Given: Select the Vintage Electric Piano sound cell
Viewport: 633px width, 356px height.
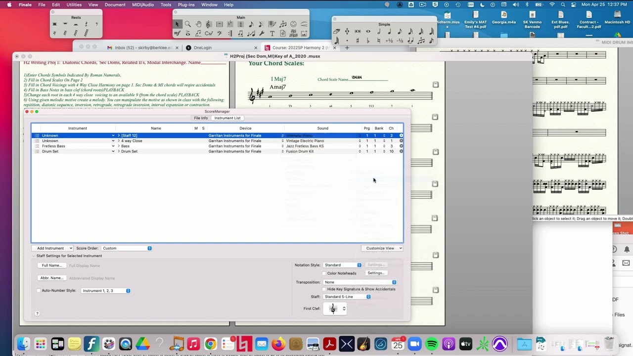Looking at the screenshot, I should coord(322,141).
